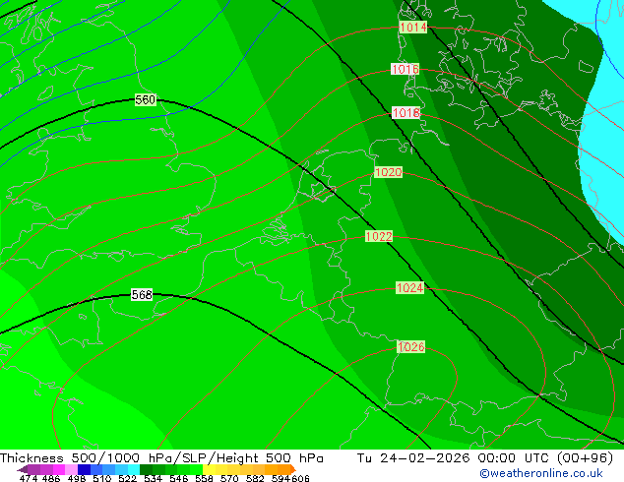Select the 1022 pressure label

click(379, 237)
